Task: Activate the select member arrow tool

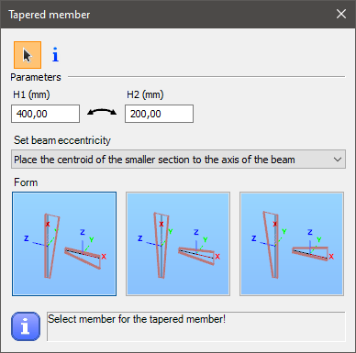Action: point(28,55)
